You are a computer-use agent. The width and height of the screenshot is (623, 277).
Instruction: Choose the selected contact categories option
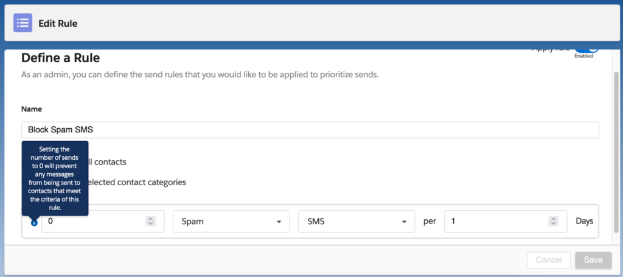coord(137,182)
